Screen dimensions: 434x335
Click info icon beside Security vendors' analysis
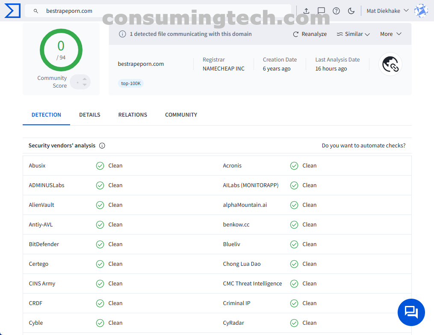102,146
